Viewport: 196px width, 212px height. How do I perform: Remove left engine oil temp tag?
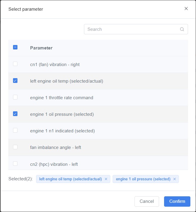[x=106, y=179]
